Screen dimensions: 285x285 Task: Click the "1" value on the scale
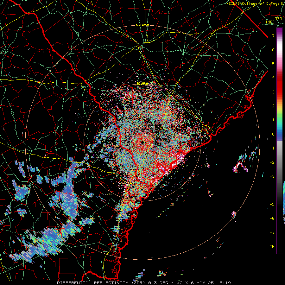273,120
